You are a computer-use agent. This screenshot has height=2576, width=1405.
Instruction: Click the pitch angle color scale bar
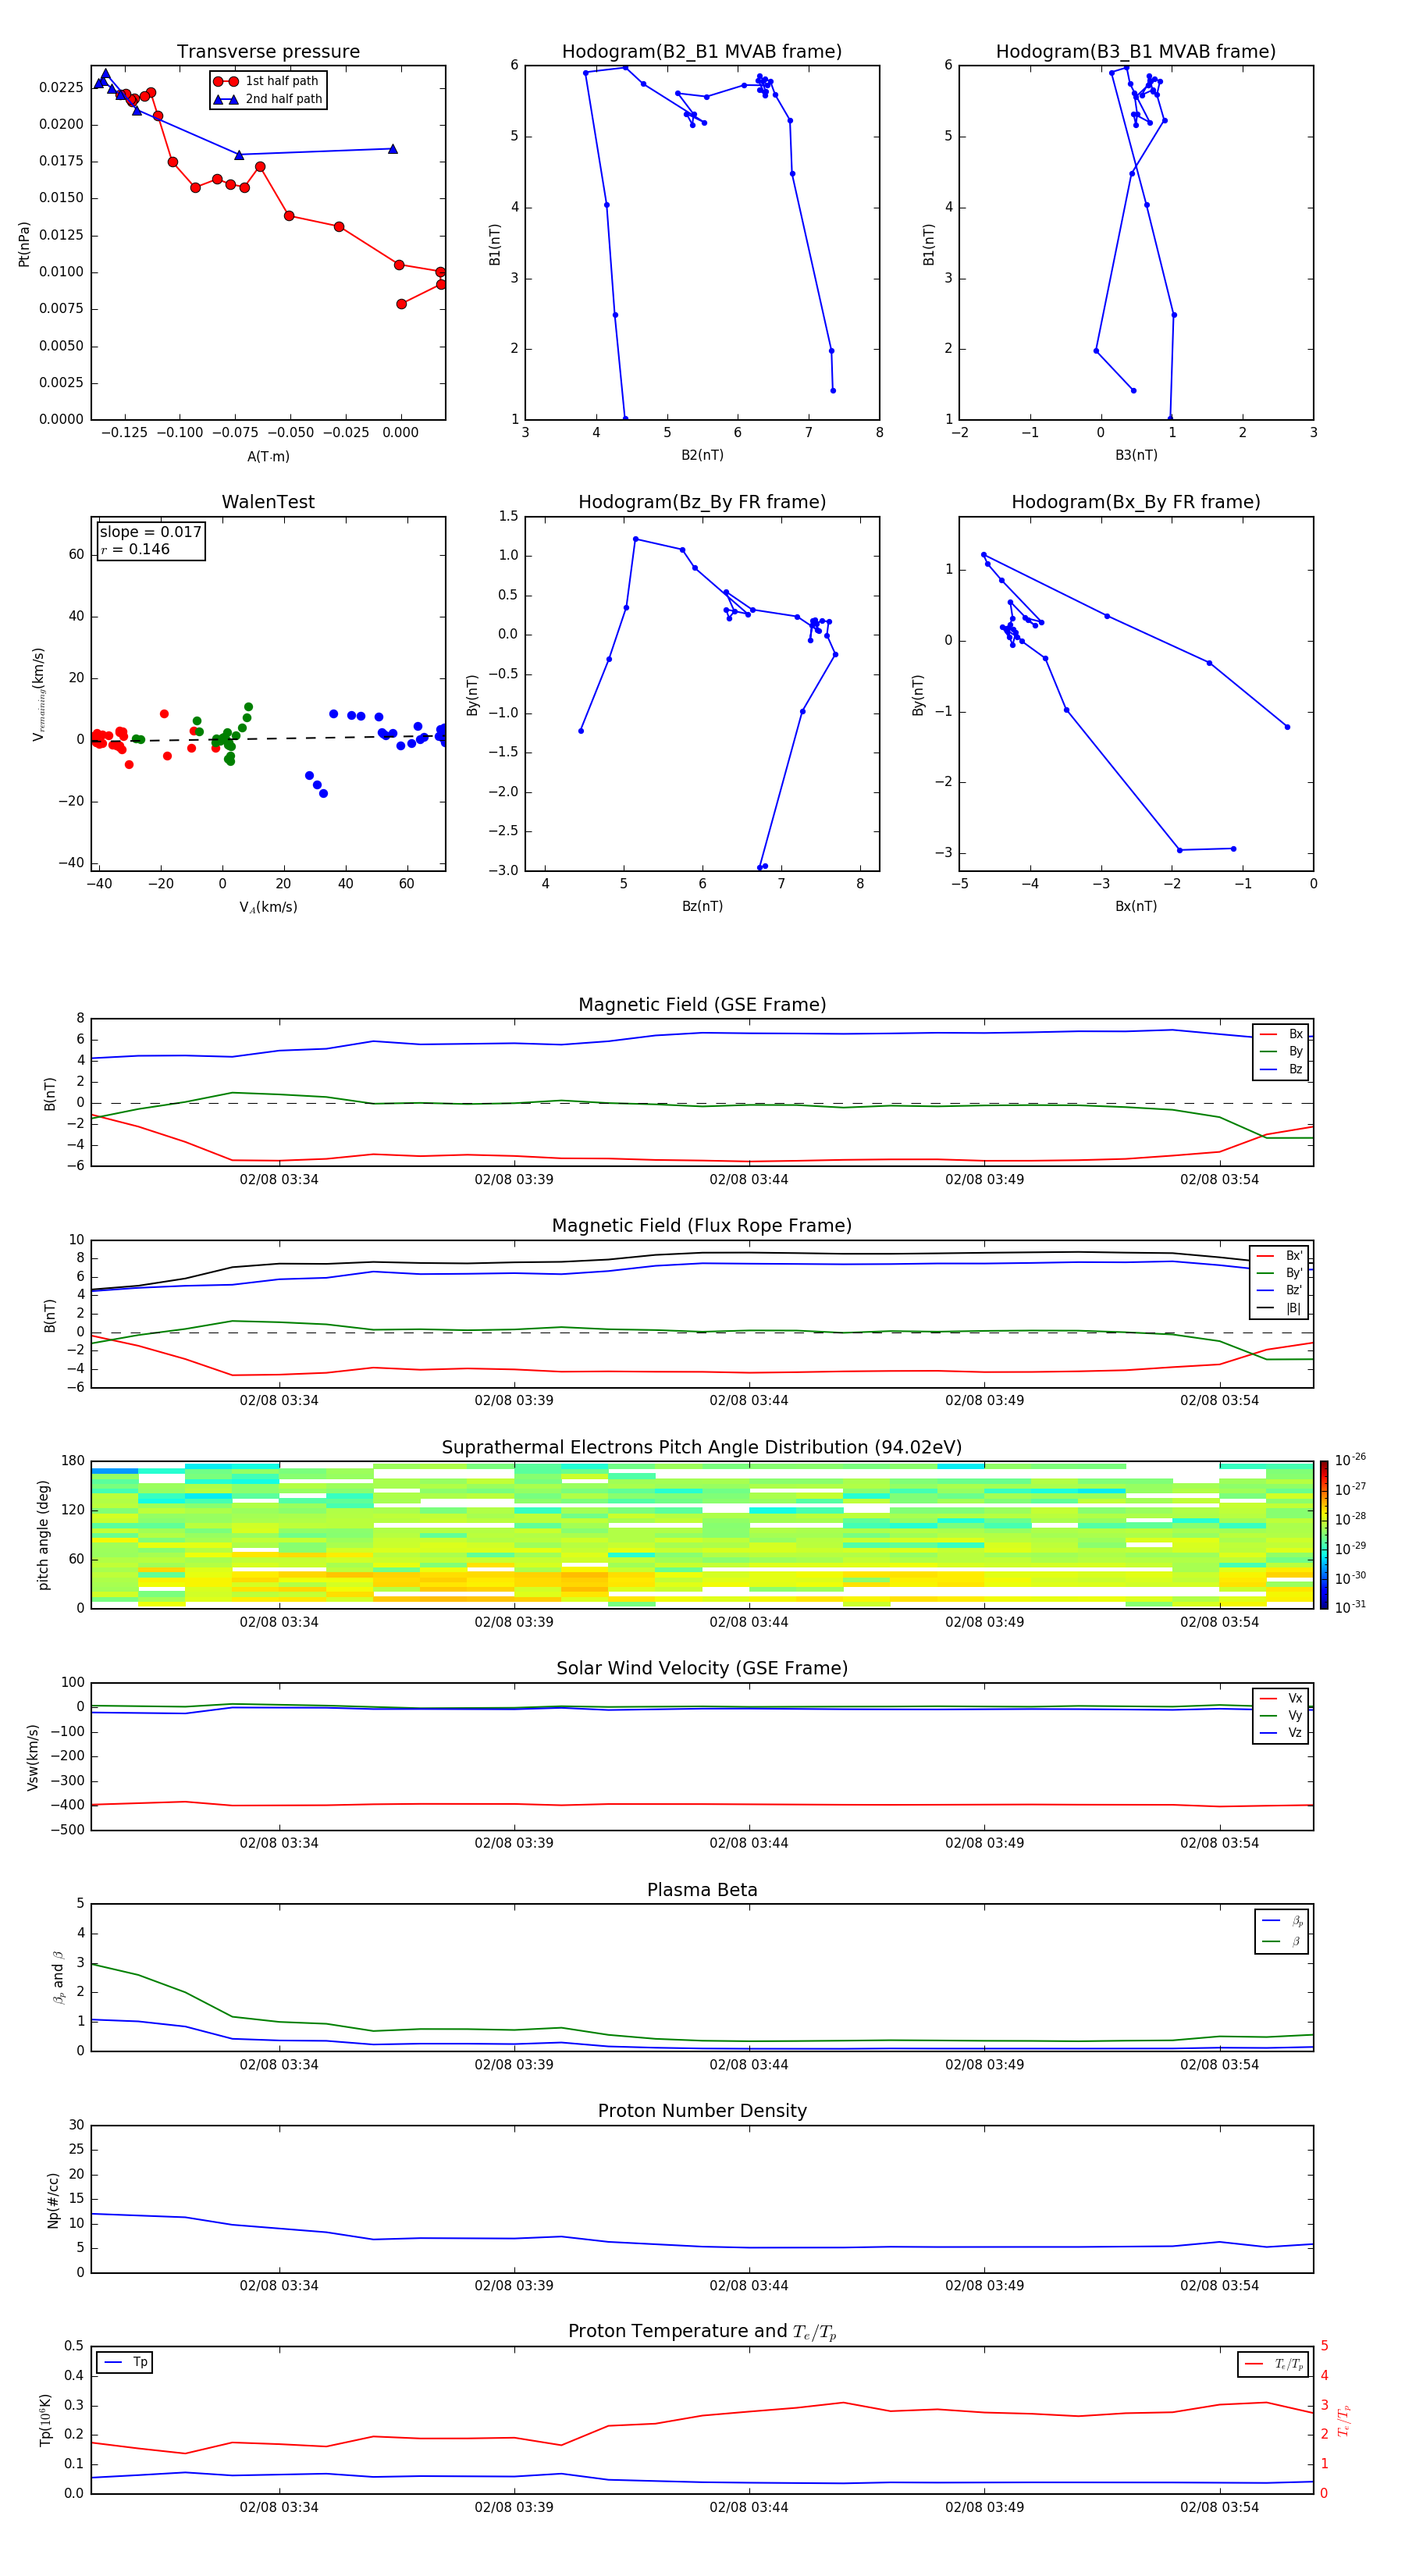point(1324,1535)
